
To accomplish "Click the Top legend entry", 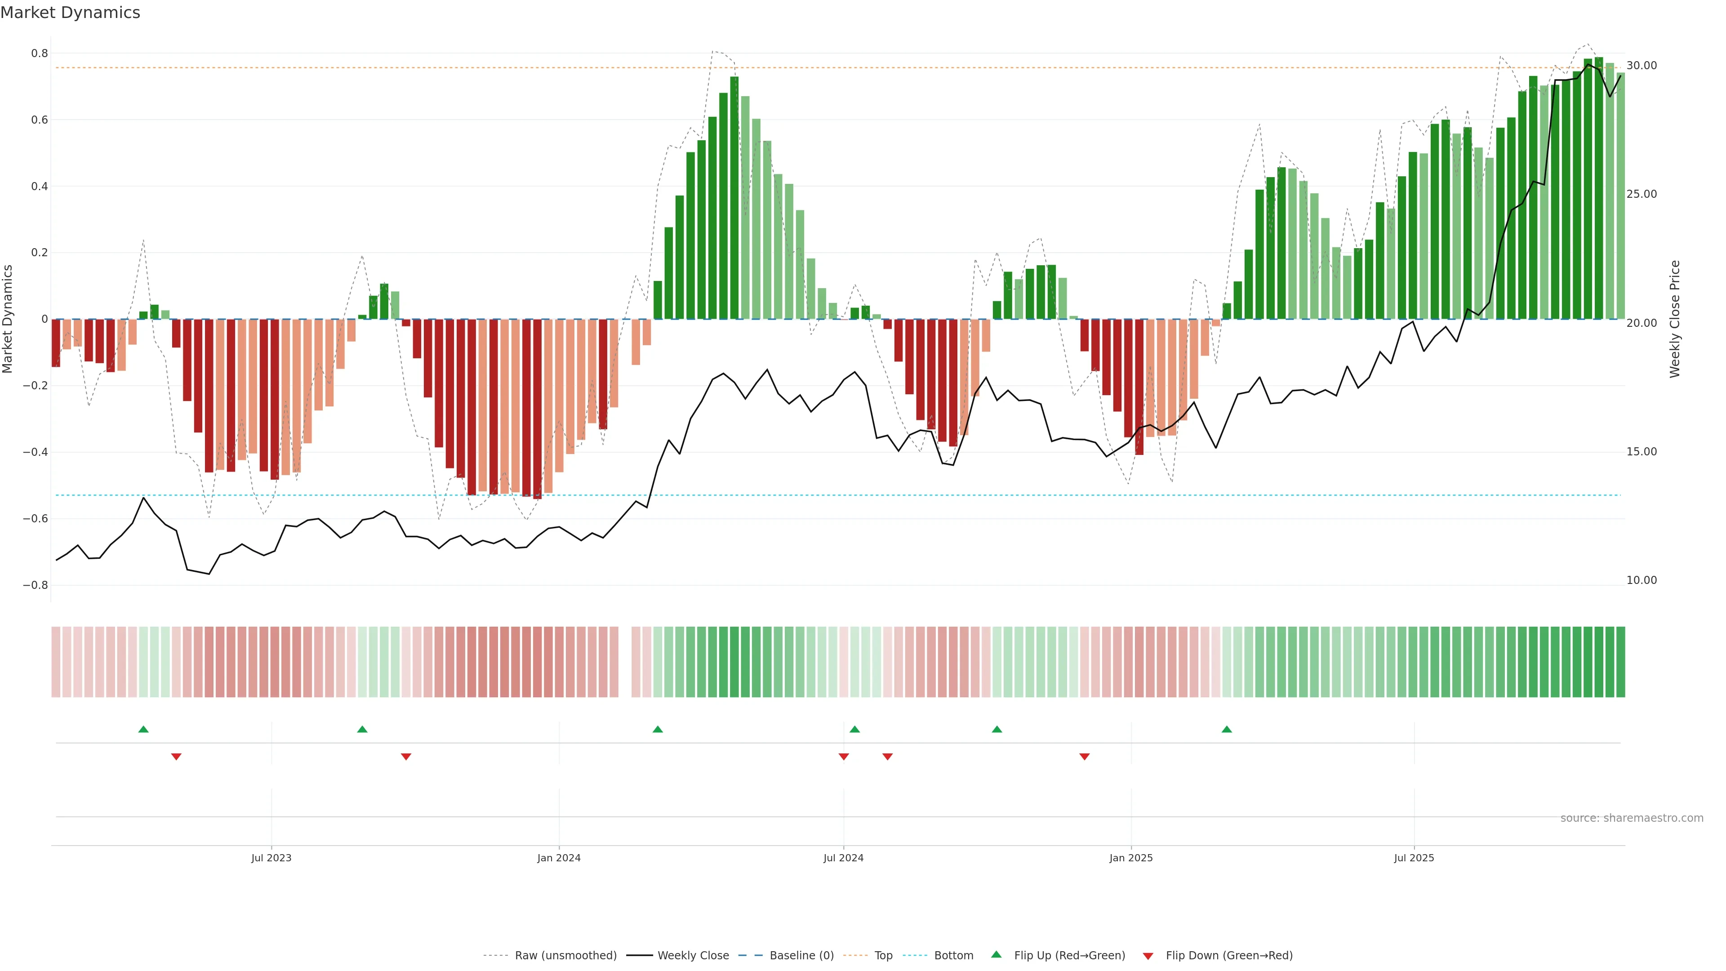I will coord(883,956).
